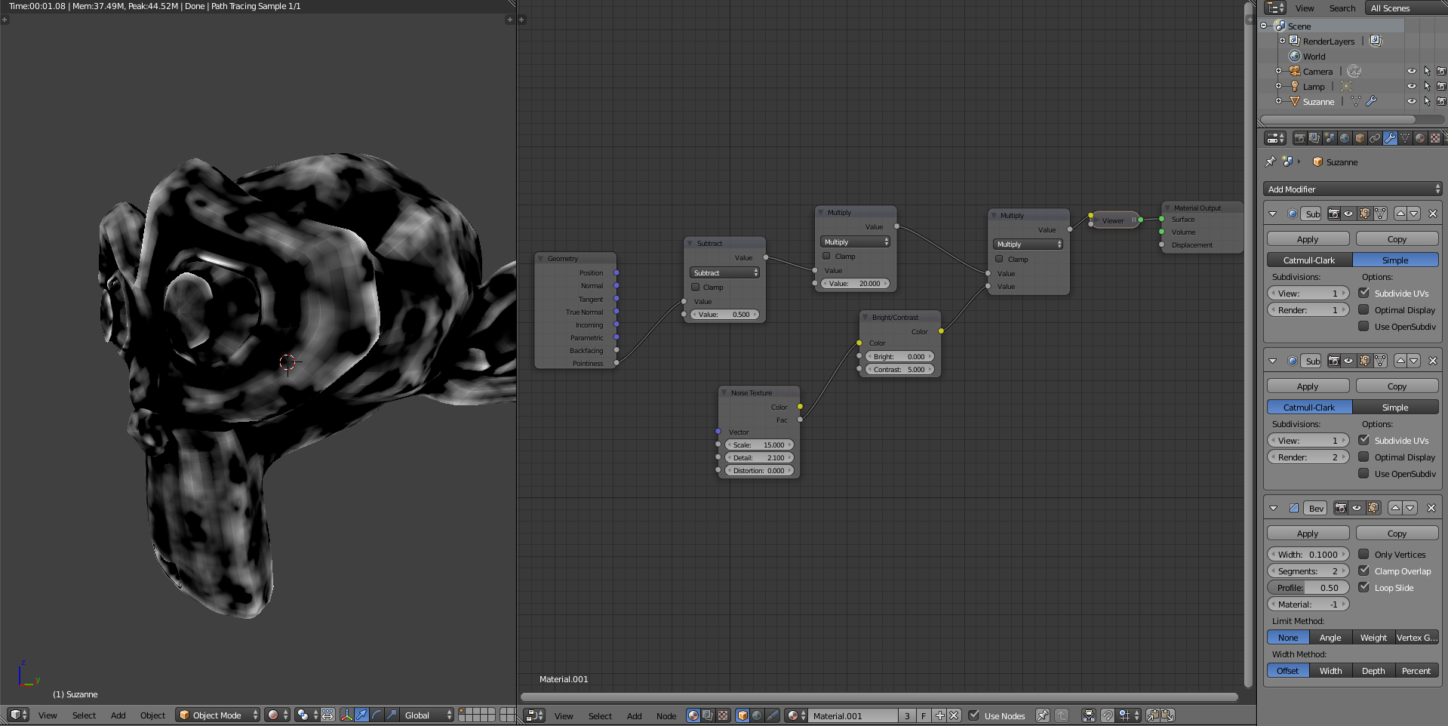
Task: Select the shader nodes tree type icon
Action: [x=693, y=715]
